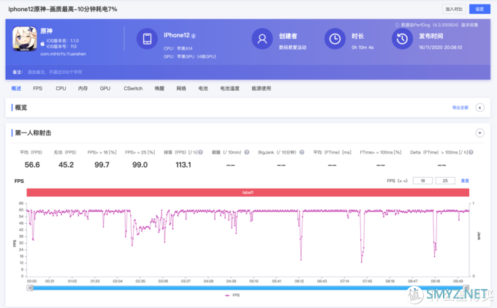Collapse the first-person shooter section
The height and width of the screenshot is (308, 497).
(x=480, y=133)
